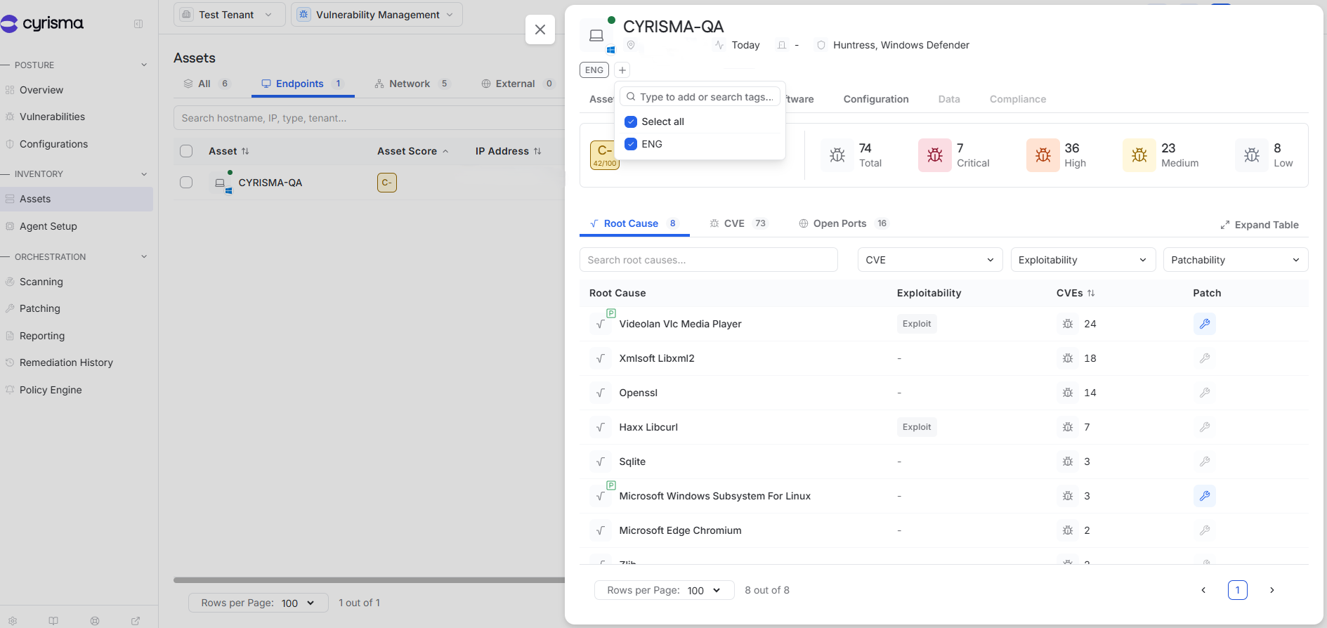Switch to the Open Ports tab
Screen dimensions: 1327x628
click(x=844, y=223)
